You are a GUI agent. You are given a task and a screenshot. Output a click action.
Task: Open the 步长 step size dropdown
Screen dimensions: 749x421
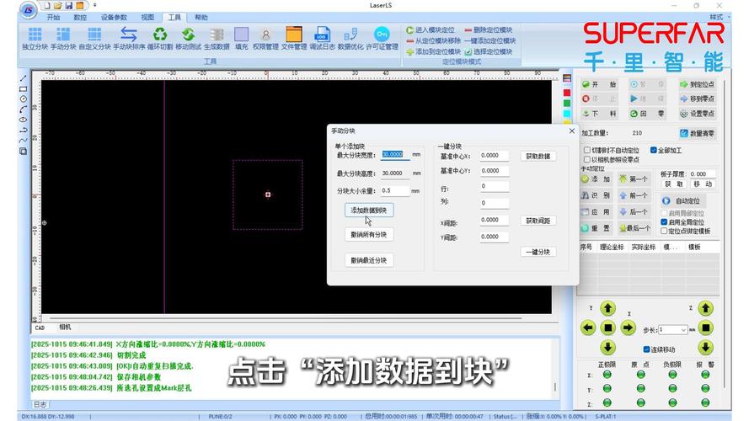click(x=683, y=330)
